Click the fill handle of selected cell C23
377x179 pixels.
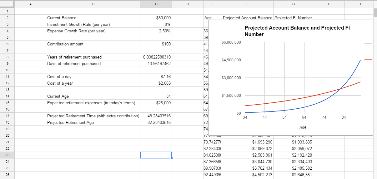[172, 158]
